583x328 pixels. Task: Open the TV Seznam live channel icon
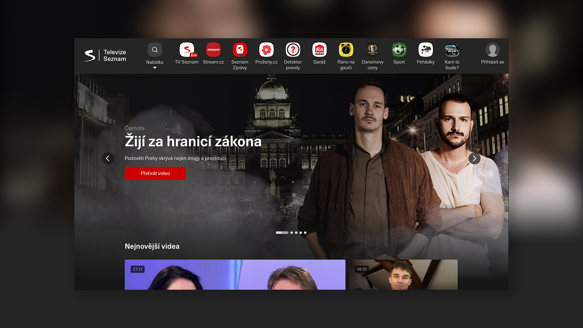[x=187, y=50]
